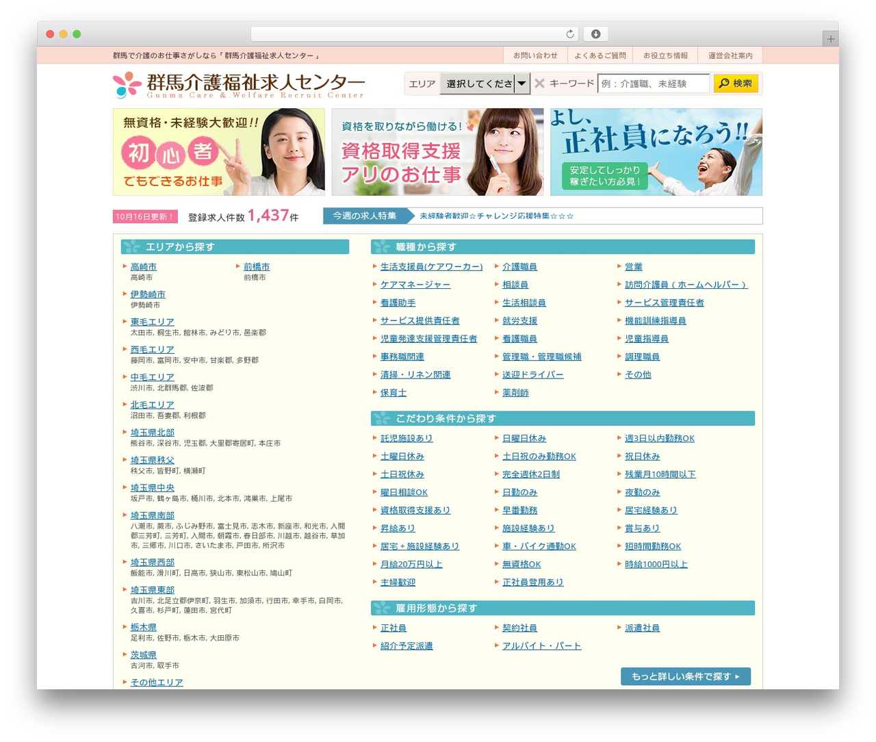The height and width of the screenshot is (742, 876).
Task: Open よくあるご質問 in the top menu
Action: point(600,55)
